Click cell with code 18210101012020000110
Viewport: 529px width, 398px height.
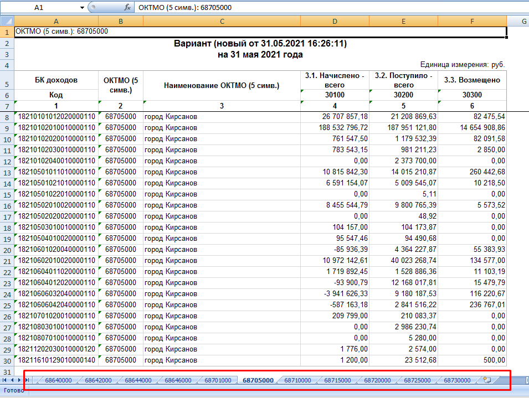click(57, 117)
